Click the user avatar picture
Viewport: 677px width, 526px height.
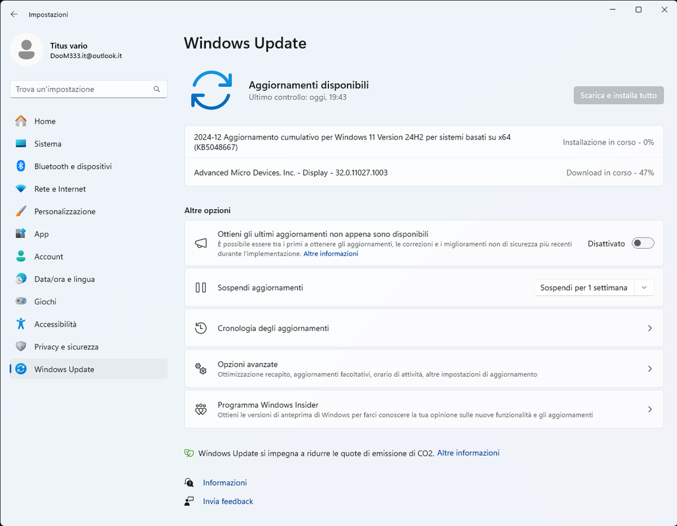[x=26, y=50]
